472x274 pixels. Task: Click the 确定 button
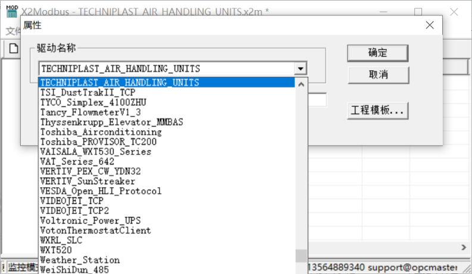378,53
